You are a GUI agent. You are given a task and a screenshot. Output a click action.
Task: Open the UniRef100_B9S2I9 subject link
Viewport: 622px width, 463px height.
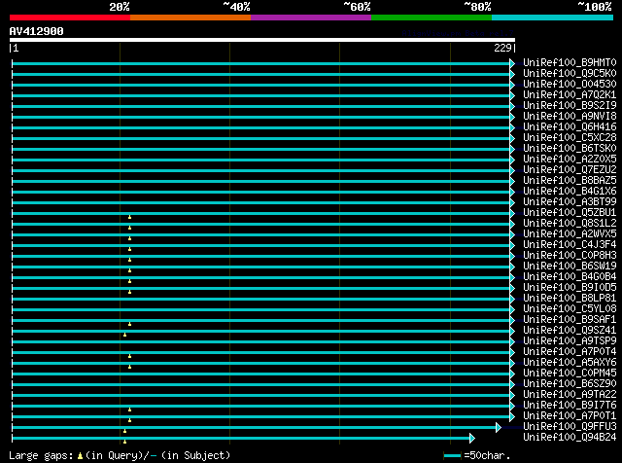(570, 106)
